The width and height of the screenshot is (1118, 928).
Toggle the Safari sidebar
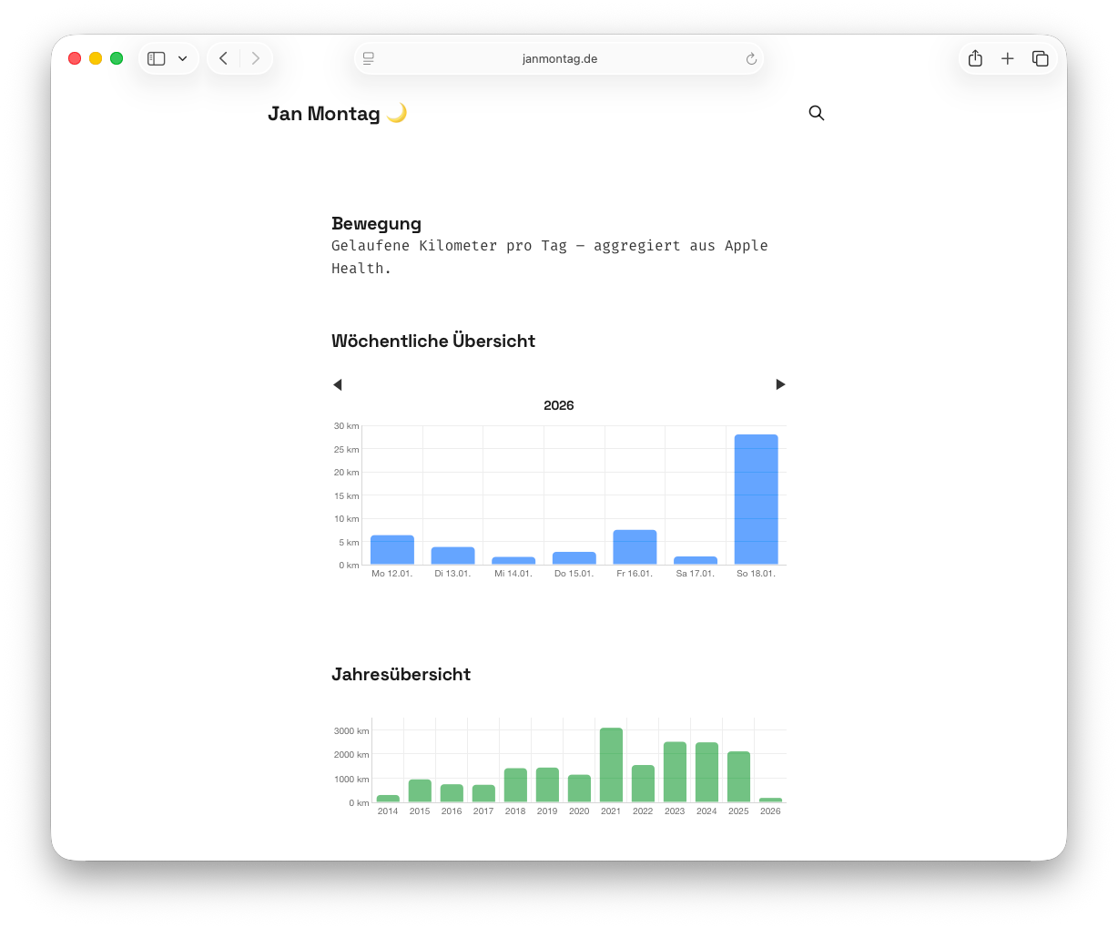(x=157, y=58)
